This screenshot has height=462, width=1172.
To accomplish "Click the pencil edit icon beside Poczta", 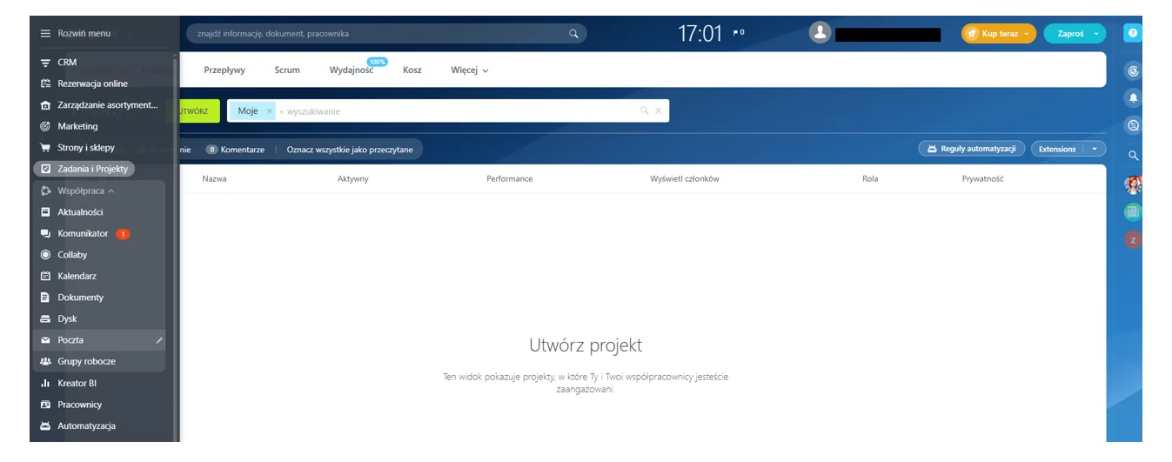I will coord(159,340).
